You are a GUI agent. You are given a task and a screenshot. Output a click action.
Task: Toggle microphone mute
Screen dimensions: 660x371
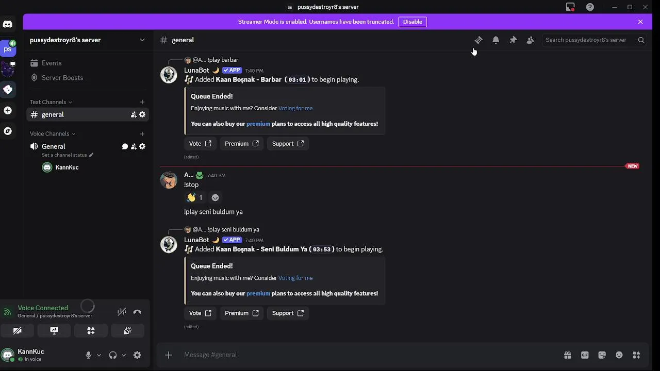(88, 355)
